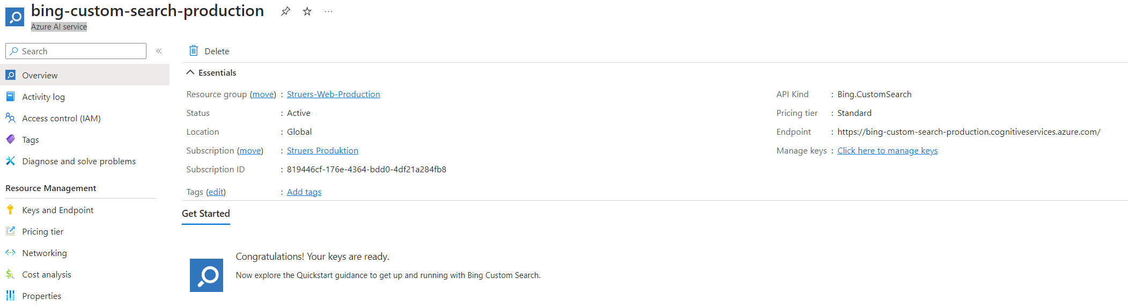
Task: Collapse the Essentials section
Action: [190, 72]
